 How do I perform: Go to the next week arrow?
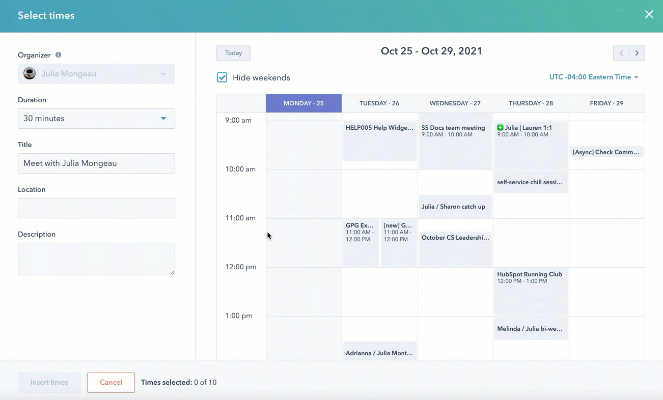(x=637, y=53)
